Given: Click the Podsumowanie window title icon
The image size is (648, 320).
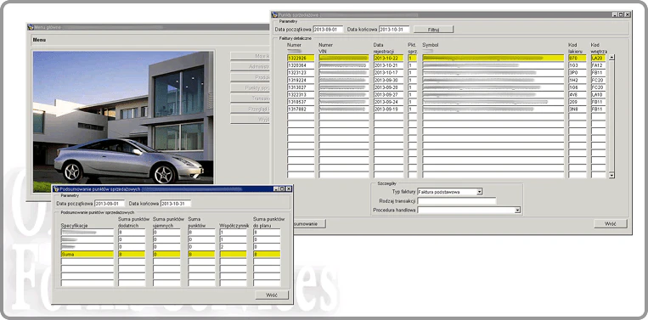Looking at the screenshot, I should [x=56, y=188].
